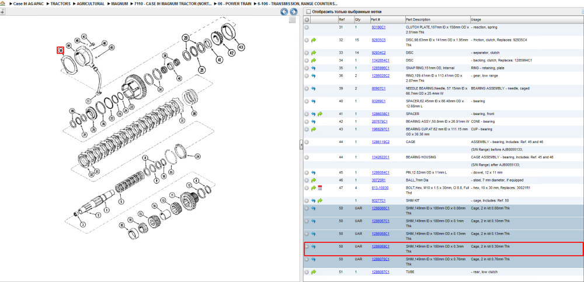Click the blue arrow icon in the Ref 40 row
Screen dimensions: 584x282
[314, 102]
